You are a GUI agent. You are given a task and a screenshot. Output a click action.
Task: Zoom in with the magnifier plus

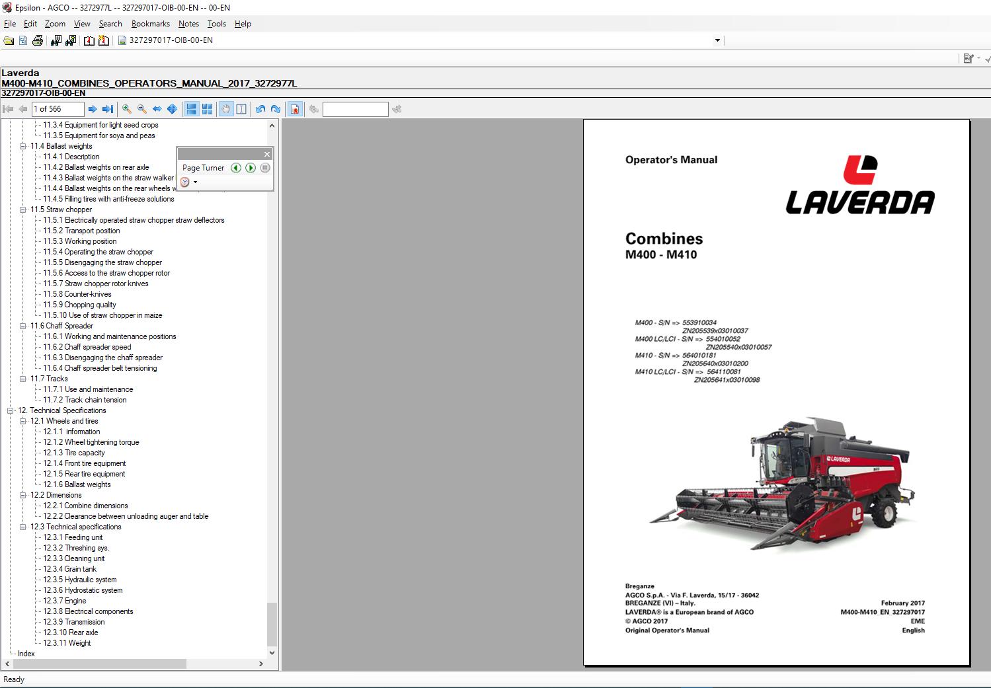127,109
